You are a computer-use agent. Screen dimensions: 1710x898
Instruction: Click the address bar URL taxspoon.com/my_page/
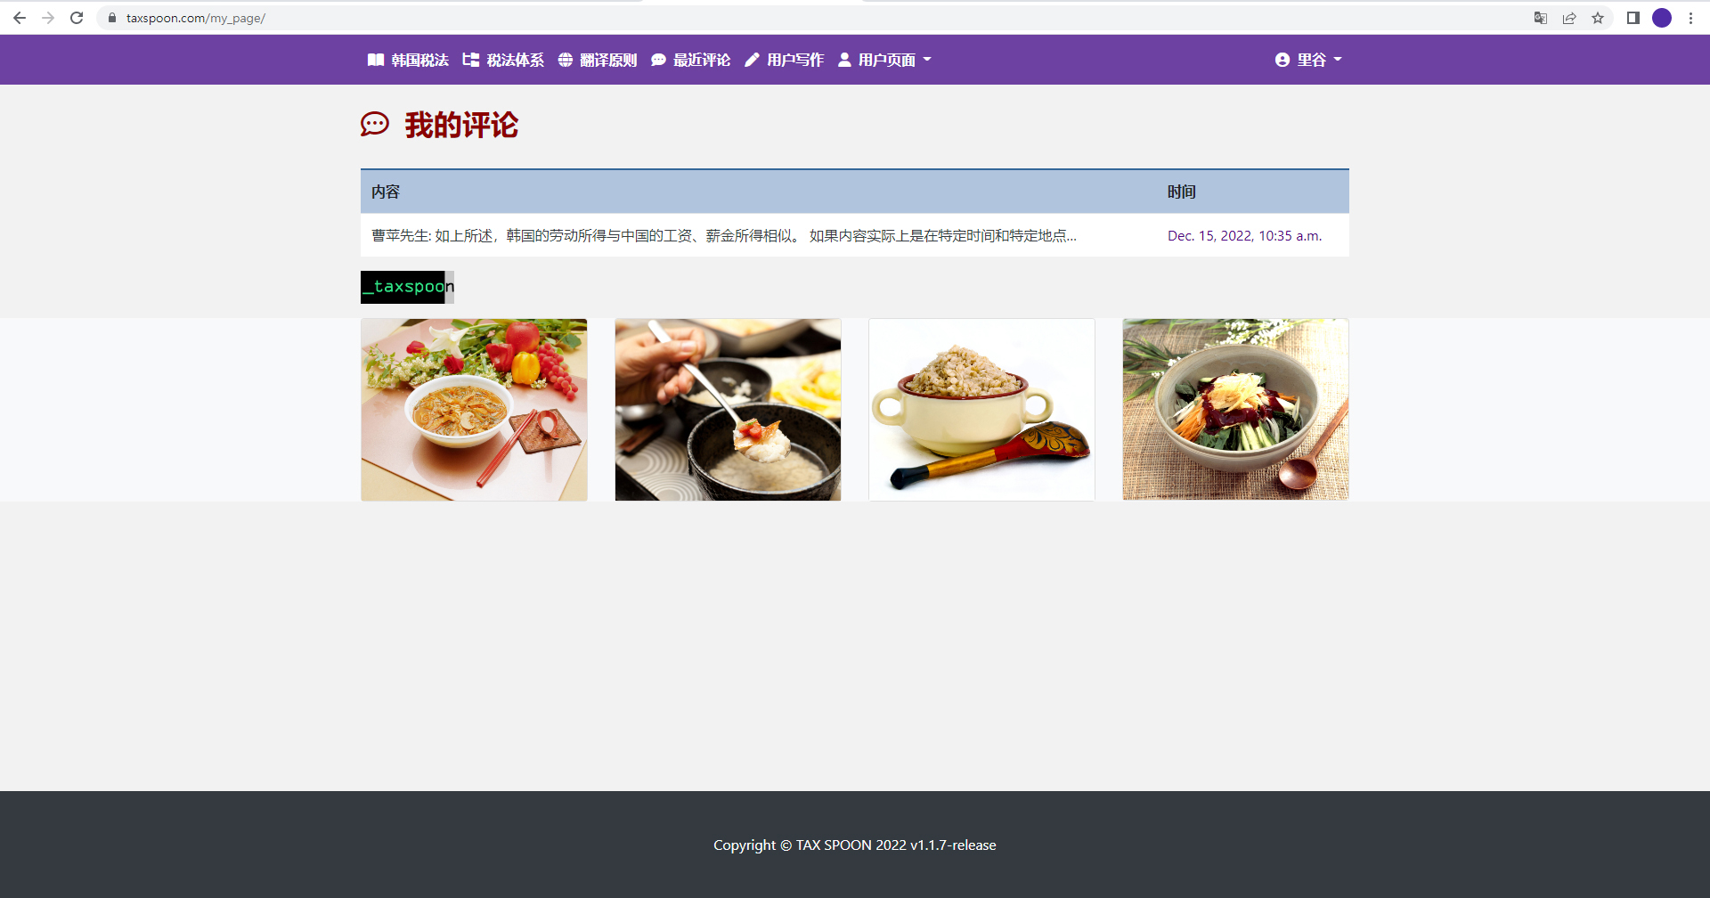[196, 18]
